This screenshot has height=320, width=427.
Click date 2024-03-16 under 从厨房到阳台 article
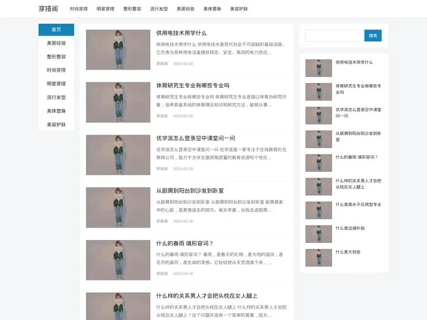coord(183,221)
